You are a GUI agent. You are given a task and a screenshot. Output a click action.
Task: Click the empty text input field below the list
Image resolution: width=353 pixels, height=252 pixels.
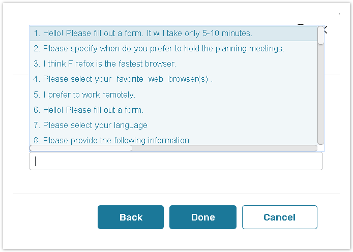coord(176,162)
